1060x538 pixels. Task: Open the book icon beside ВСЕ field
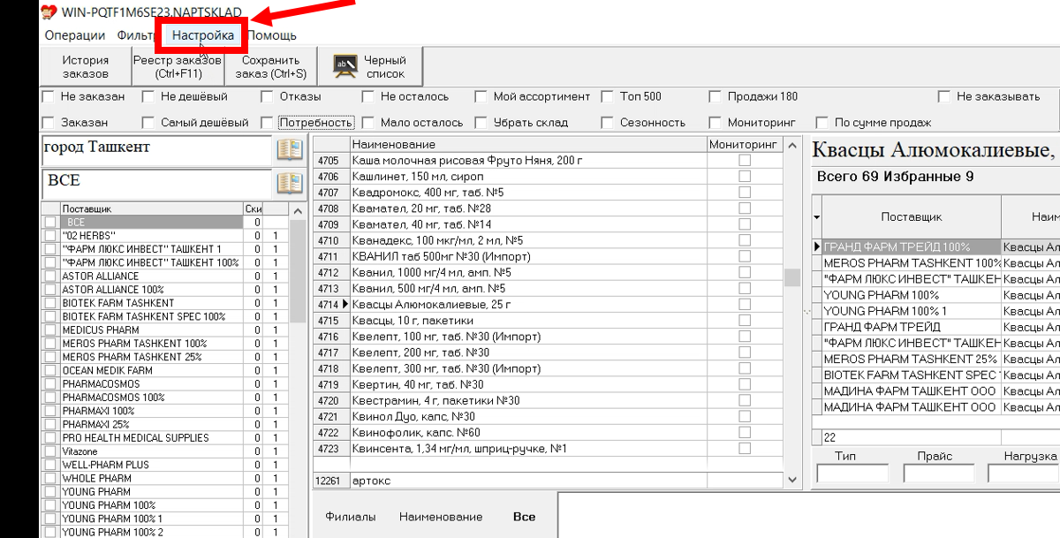(x=290, y=183)
